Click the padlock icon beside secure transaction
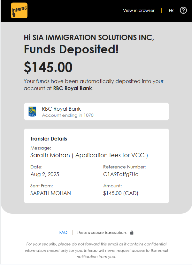This screenshot has height=265, width=192. (x=132, y=233)
